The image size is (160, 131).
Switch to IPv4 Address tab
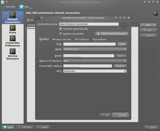pyautogui.click(x=82, y=39)
